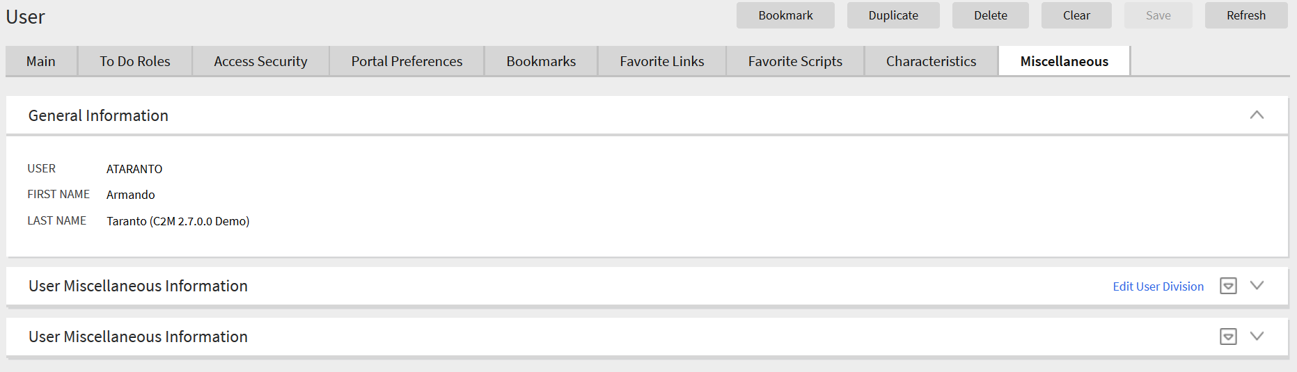Open menu icon beside Edit User Division
Image resolution: width=1297 pixels, height=372 pixels.
point(1228,286)
